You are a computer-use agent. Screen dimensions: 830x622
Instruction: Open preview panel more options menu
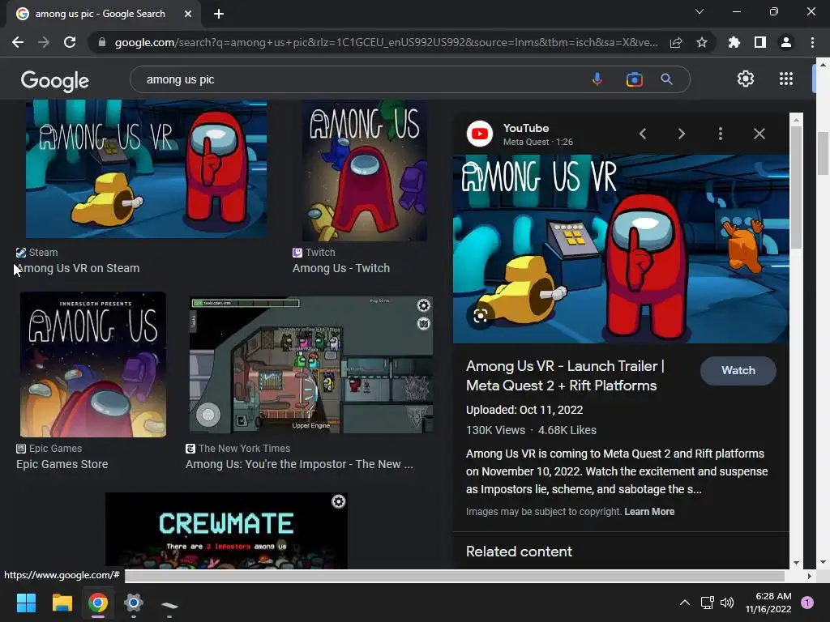point(721,134)
